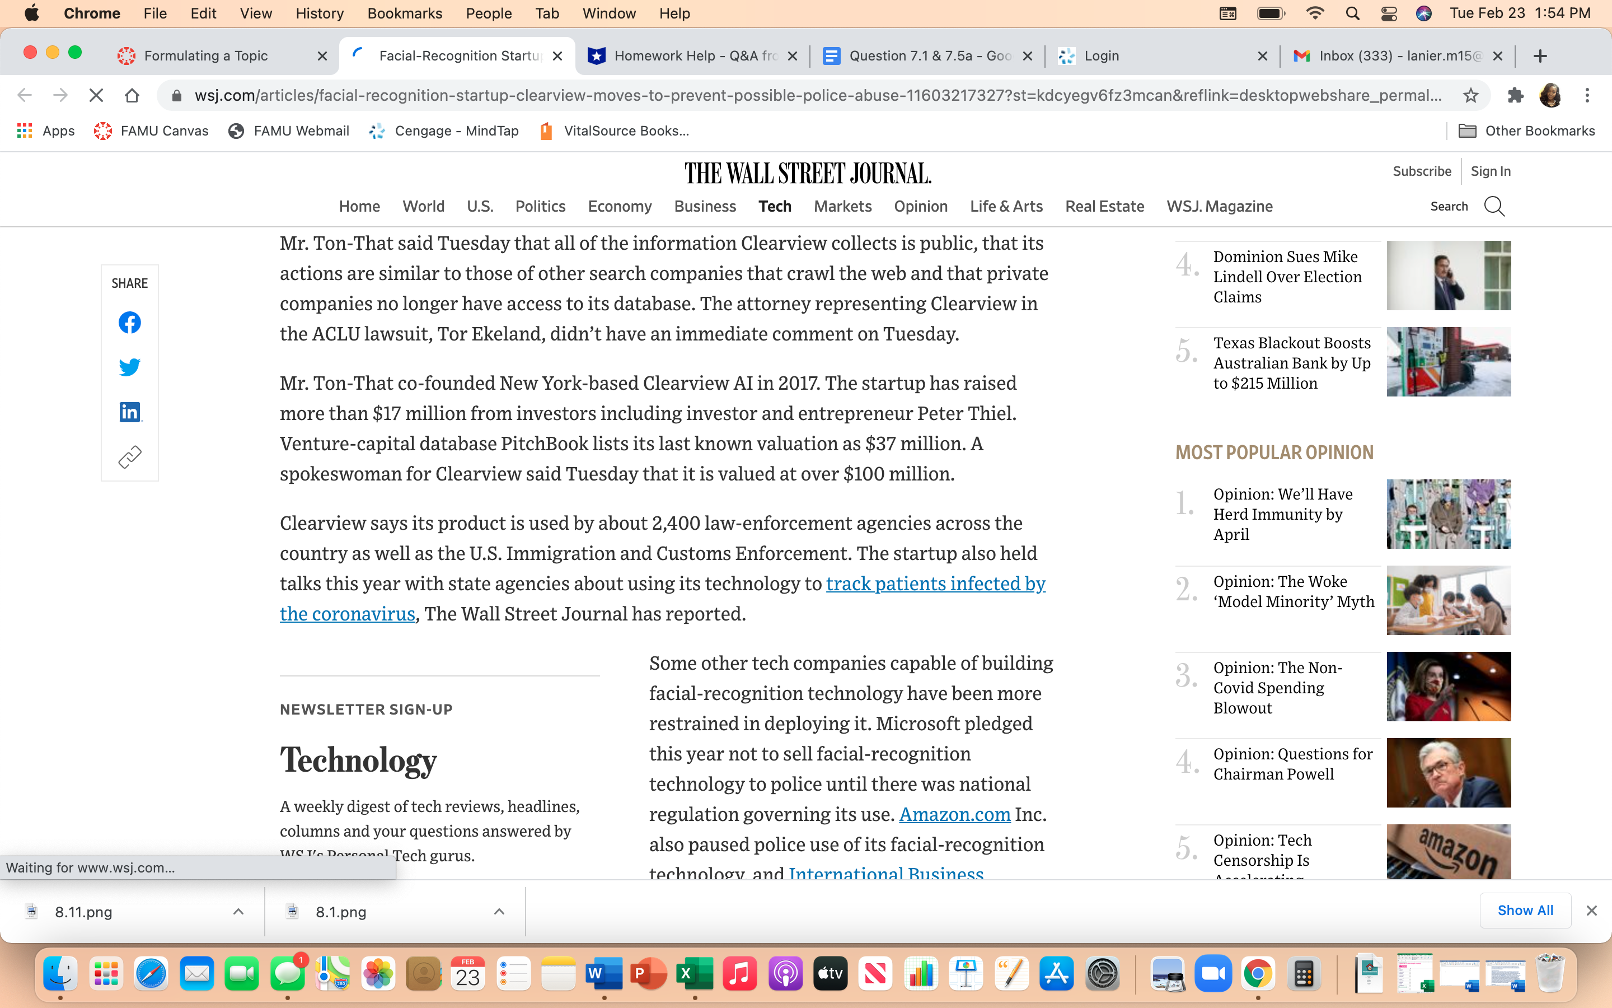Expand options for the 8.1.png download
The image size is (1612, 1008).
click(x=499, y=911)
